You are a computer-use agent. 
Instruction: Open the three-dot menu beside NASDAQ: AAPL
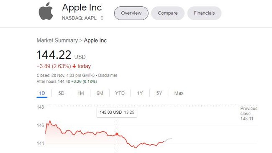tap(102, 18)
